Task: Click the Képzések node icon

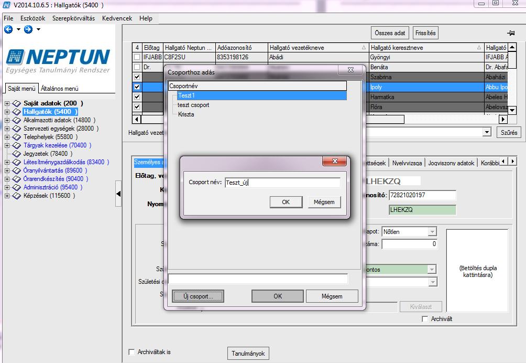Action: pos(17,196)
